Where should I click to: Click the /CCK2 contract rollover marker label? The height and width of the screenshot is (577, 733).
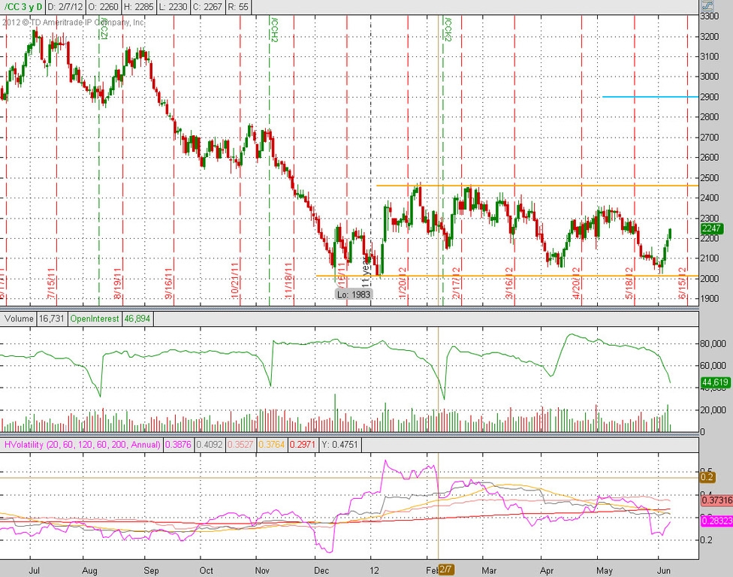coord(448,29)
